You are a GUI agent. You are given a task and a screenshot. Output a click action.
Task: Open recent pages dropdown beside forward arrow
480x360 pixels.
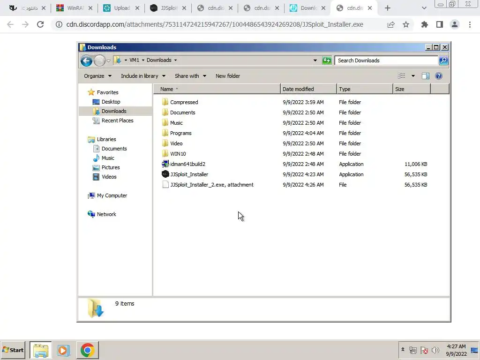click(108, 60)
